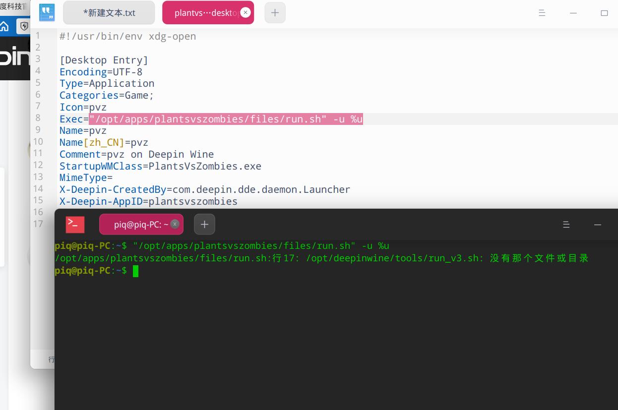Click the green terminal cursor prompt
This screenshot has width=618, height=410.
(135, 271)
